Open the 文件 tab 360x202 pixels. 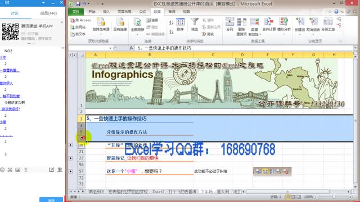point(76,11)
